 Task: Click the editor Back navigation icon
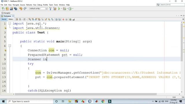20,19
